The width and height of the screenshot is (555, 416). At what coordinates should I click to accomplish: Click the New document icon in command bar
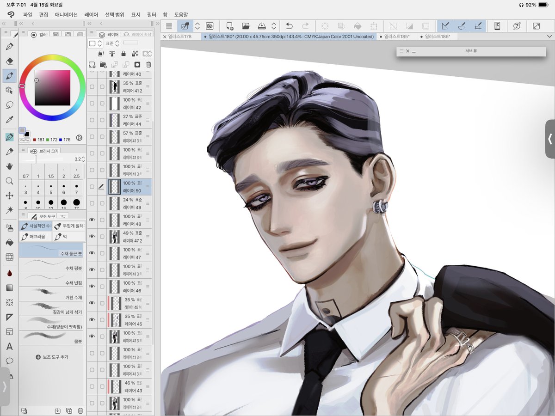(230, 26)
